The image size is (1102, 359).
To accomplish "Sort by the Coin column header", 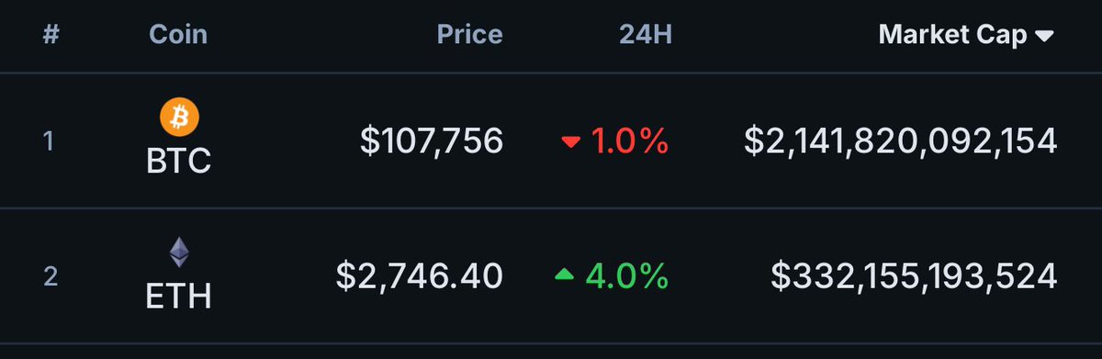I will pos(178,35).
